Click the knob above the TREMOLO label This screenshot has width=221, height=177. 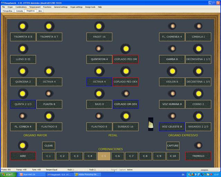pos(198,145)
